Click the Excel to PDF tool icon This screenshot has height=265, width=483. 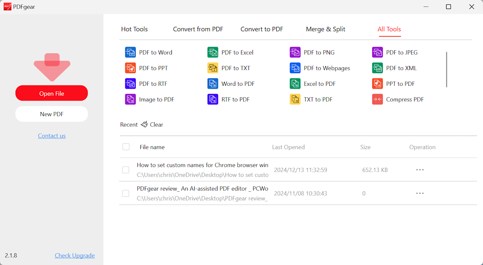click(x=295, y=84)
